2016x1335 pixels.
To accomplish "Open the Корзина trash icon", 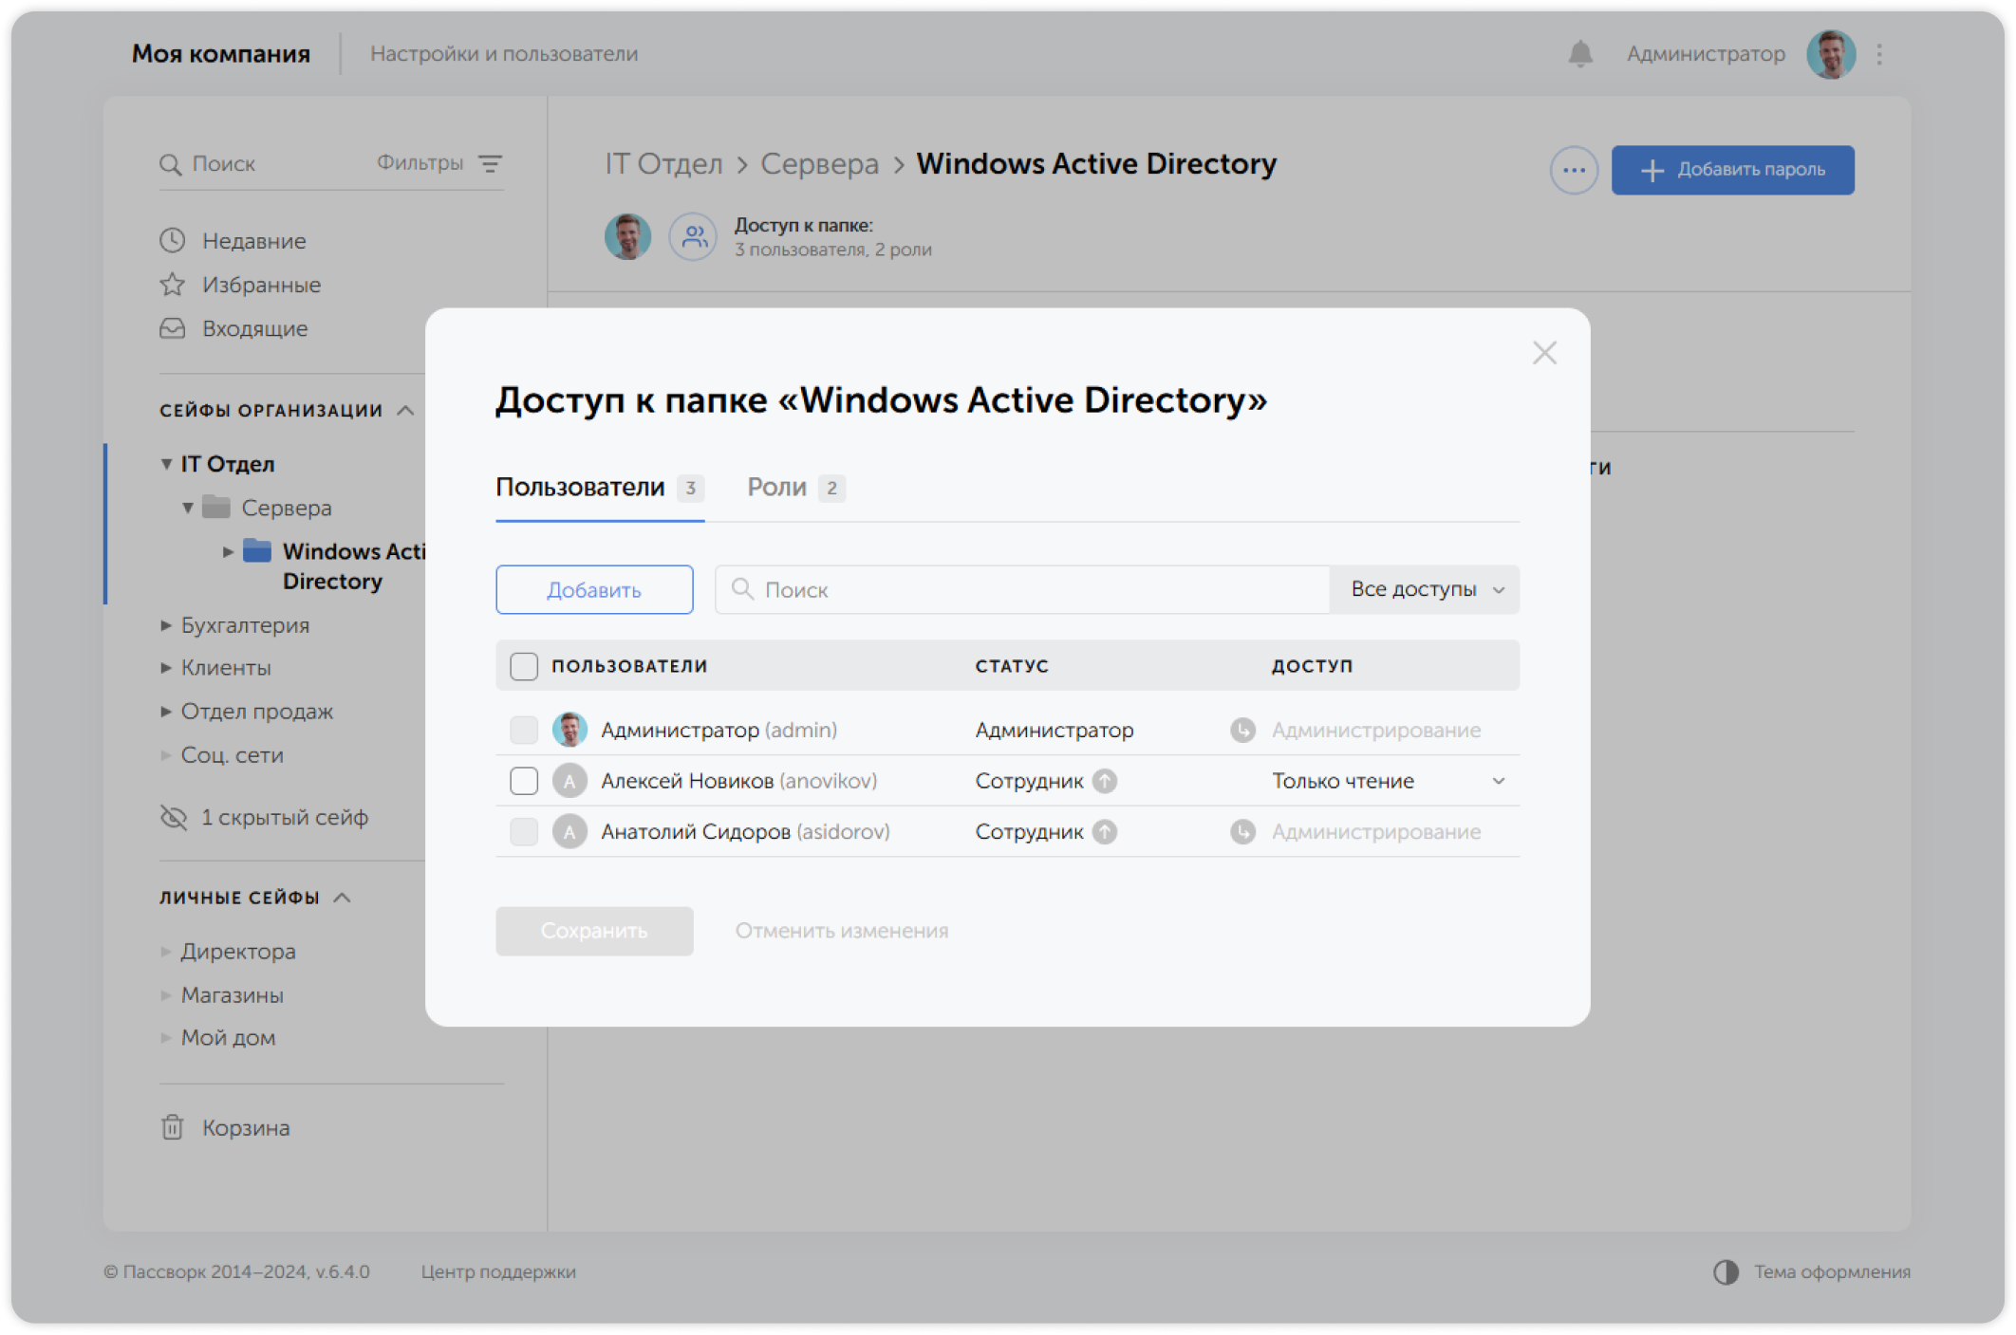I will point(172,1127).
